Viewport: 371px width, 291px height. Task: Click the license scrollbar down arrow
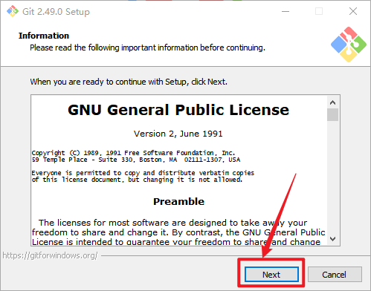pyautogui.click(x=332, y=238)
